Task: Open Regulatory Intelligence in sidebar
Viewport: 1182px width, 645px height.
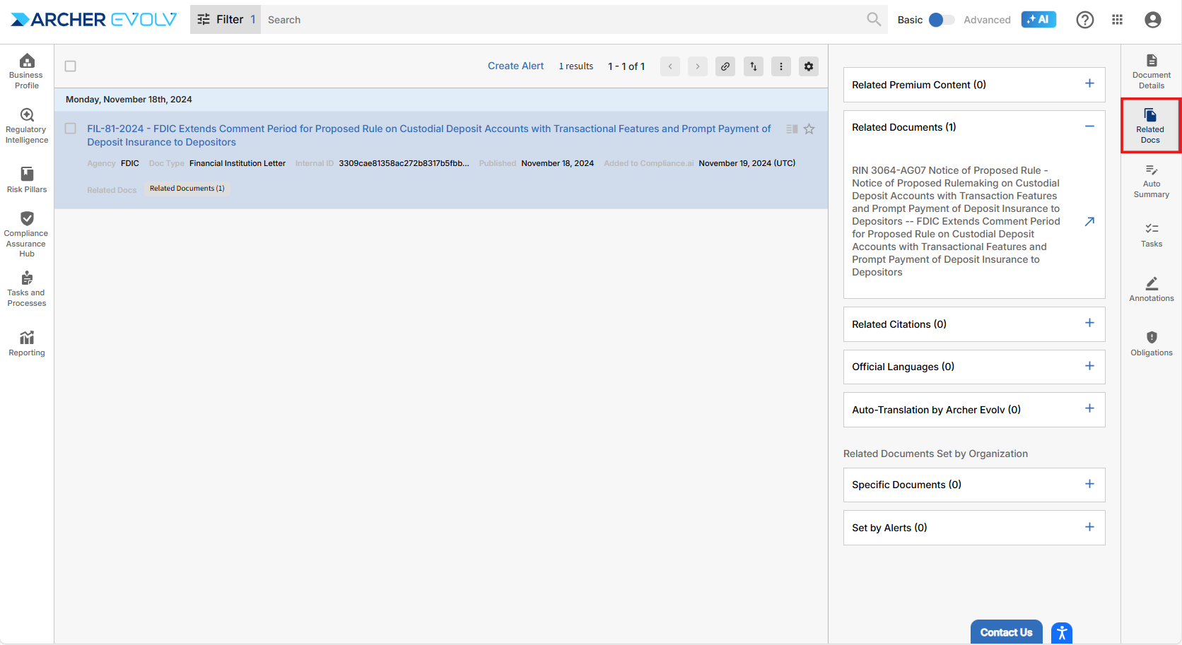Action: [x=27, y=126]
